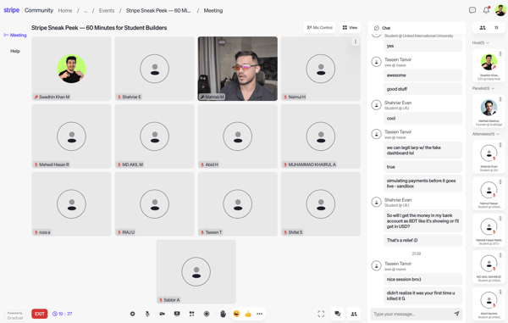Open options menu on Mehedi Hasan Rakib card
This screenshot has width=508, height=323.
click(500, 219)
